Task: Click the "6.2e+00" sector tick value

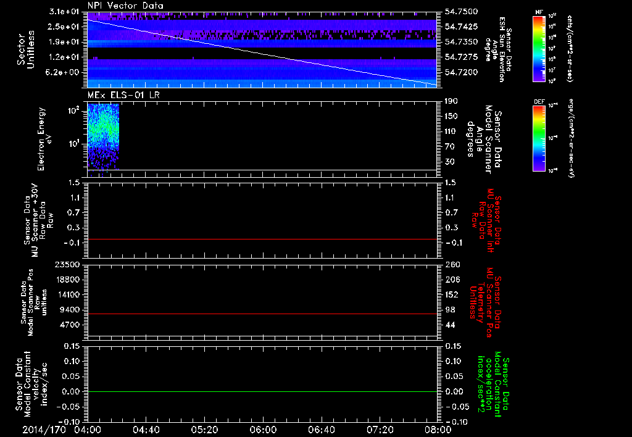Action: click(64, 72)
